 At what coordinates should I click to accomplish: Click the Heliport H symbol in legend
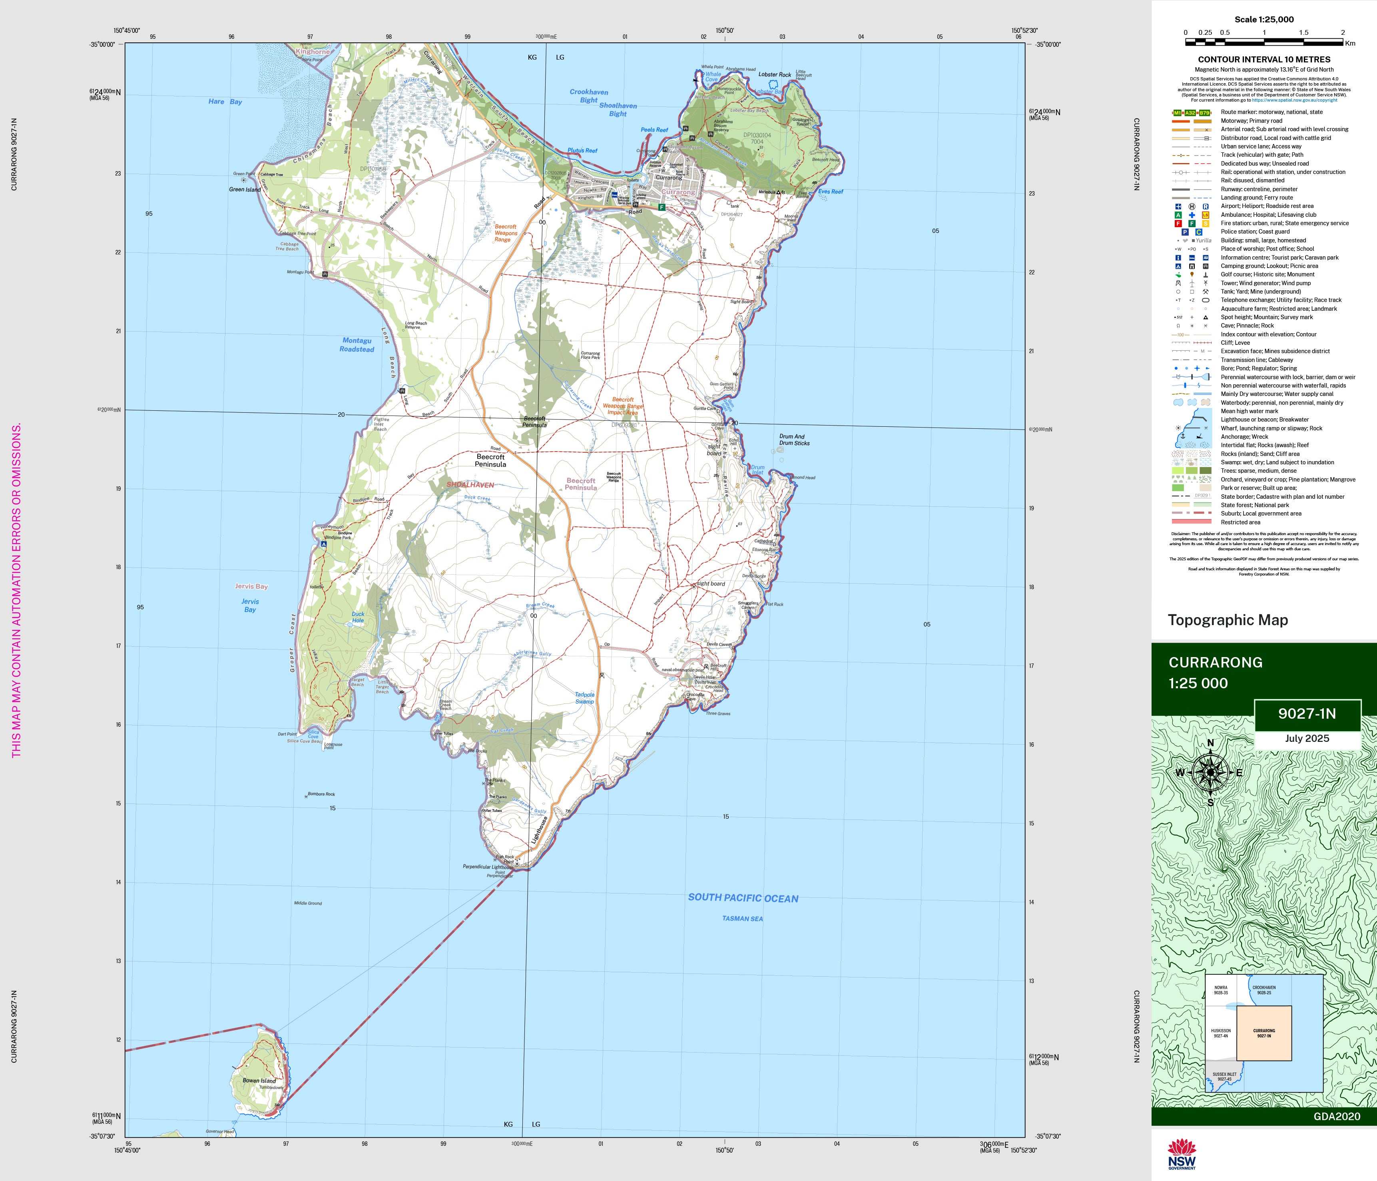pyautogui.click(x=1192, y=207)
